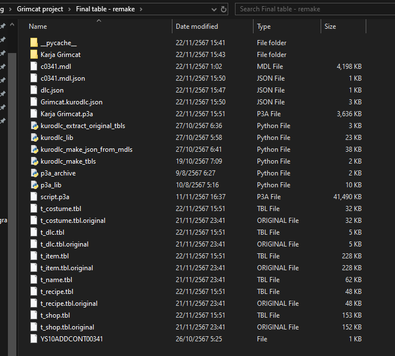
Task: Click the c0341.mdl.json file icon
Action: tap(34, 78)
